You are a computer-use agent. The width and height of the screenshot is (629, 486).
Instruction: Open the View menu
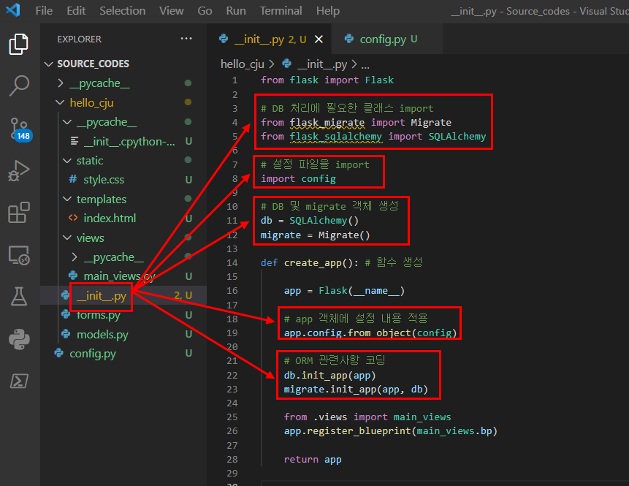pos(171,11)
